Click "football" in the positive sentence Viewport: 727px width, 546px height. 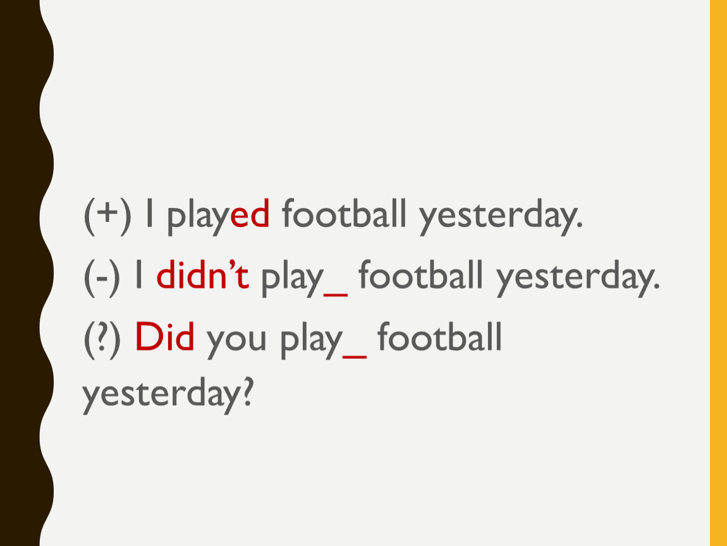[x=343, y=213]
